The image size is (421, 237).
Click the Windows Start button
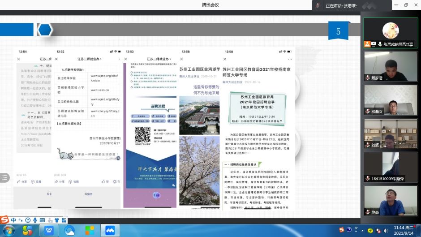point(9,230)
